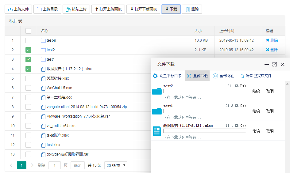
Task: Open the 20 条/页 page size dropdown
Action: (x=116, y=165)
